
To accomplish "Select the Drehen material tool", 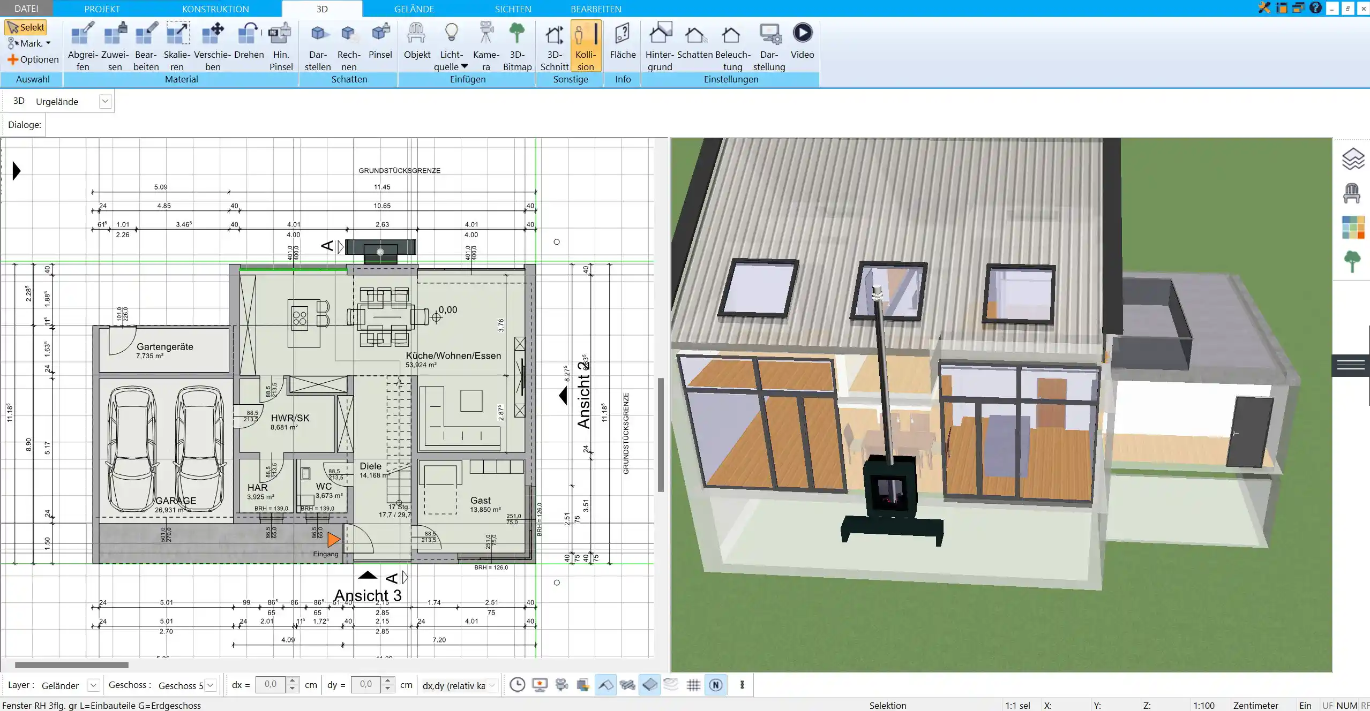I will (x=249, y=41).
